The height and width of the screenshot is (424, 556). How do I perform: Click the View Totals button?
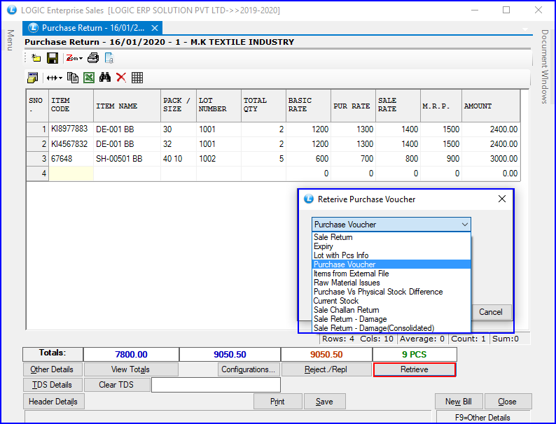[x=130, y=369]
